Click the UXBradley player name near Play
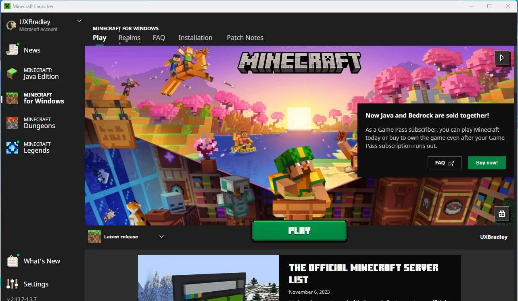Image resolution: width=518 pixels, height=301 pixels. [x=494, y=237]
